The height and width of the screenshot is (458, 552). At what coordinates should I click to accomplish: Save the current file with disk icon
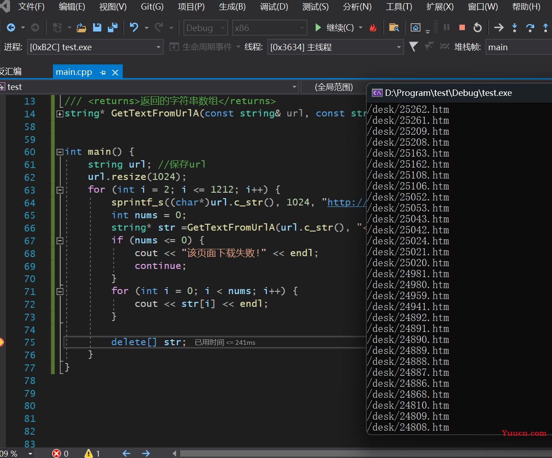(x=97, y=28)
